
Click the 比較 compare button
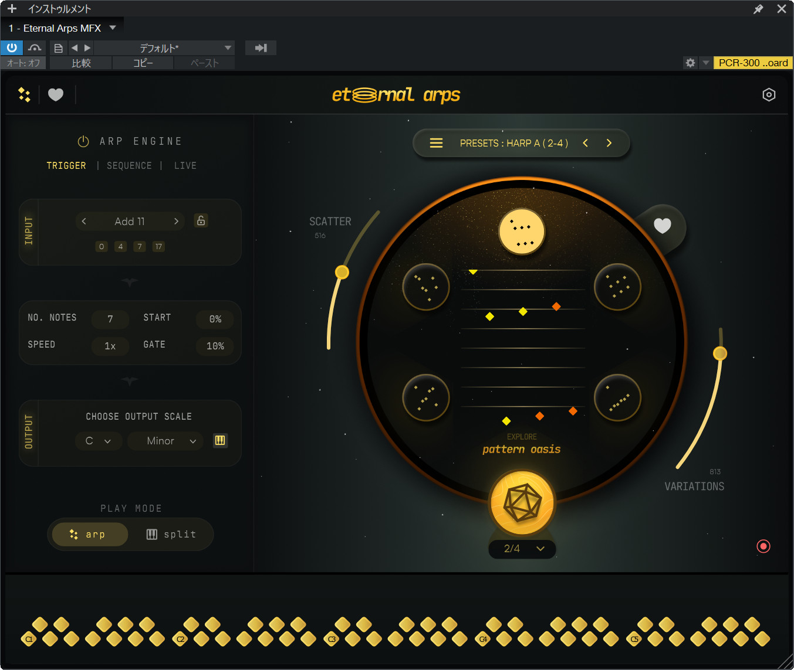81,63
